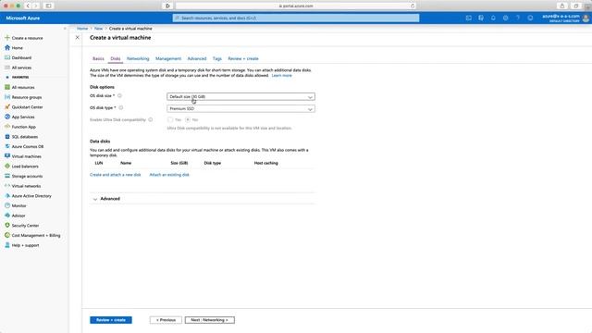592x333 pixels.
Task: Open help question mark icon in header
Action: click(518, 18)
